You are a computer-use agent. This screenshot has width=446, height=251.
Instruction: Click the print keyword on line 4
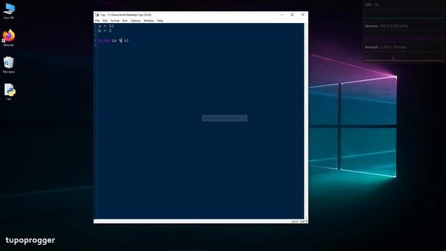[105, 40]
